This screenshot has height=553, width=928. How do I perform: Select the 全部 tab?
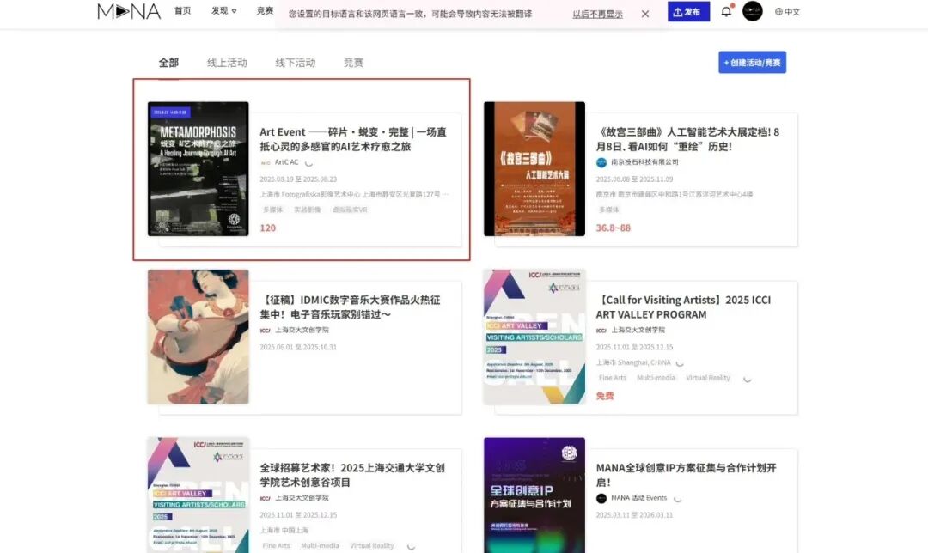click(x=168, y=62)
